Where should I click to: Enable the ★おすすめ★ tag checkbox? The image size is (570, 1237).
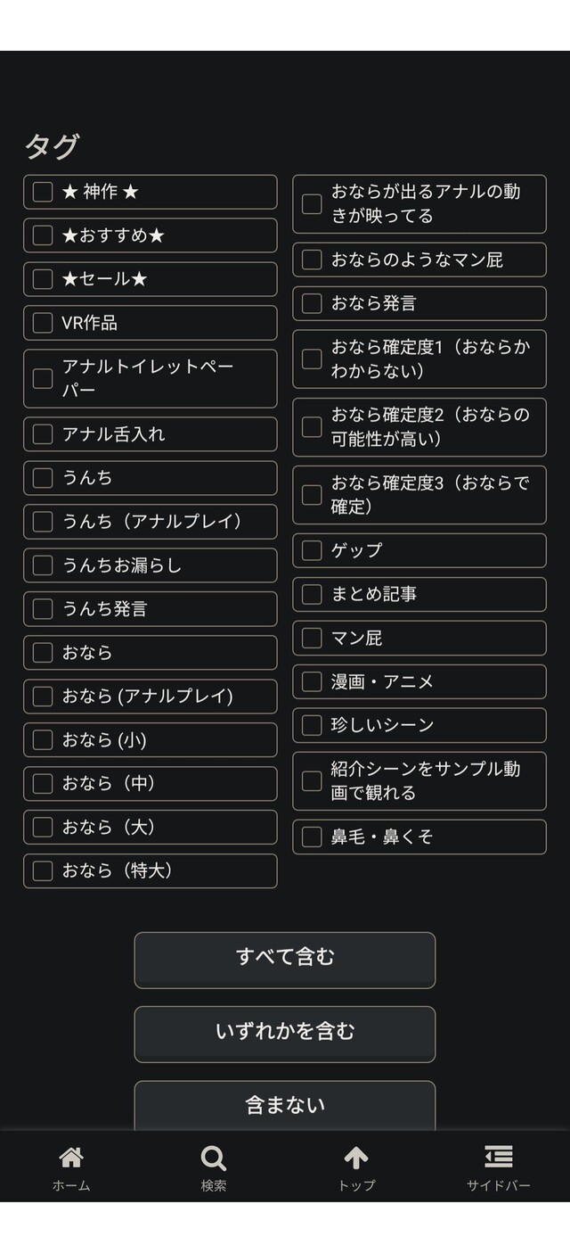(43, 235)
